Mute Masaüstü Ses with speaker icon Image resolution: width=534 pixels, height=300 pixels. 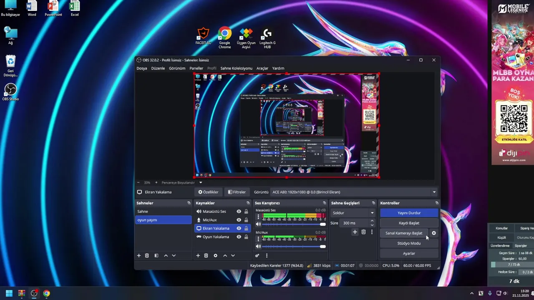258,224
